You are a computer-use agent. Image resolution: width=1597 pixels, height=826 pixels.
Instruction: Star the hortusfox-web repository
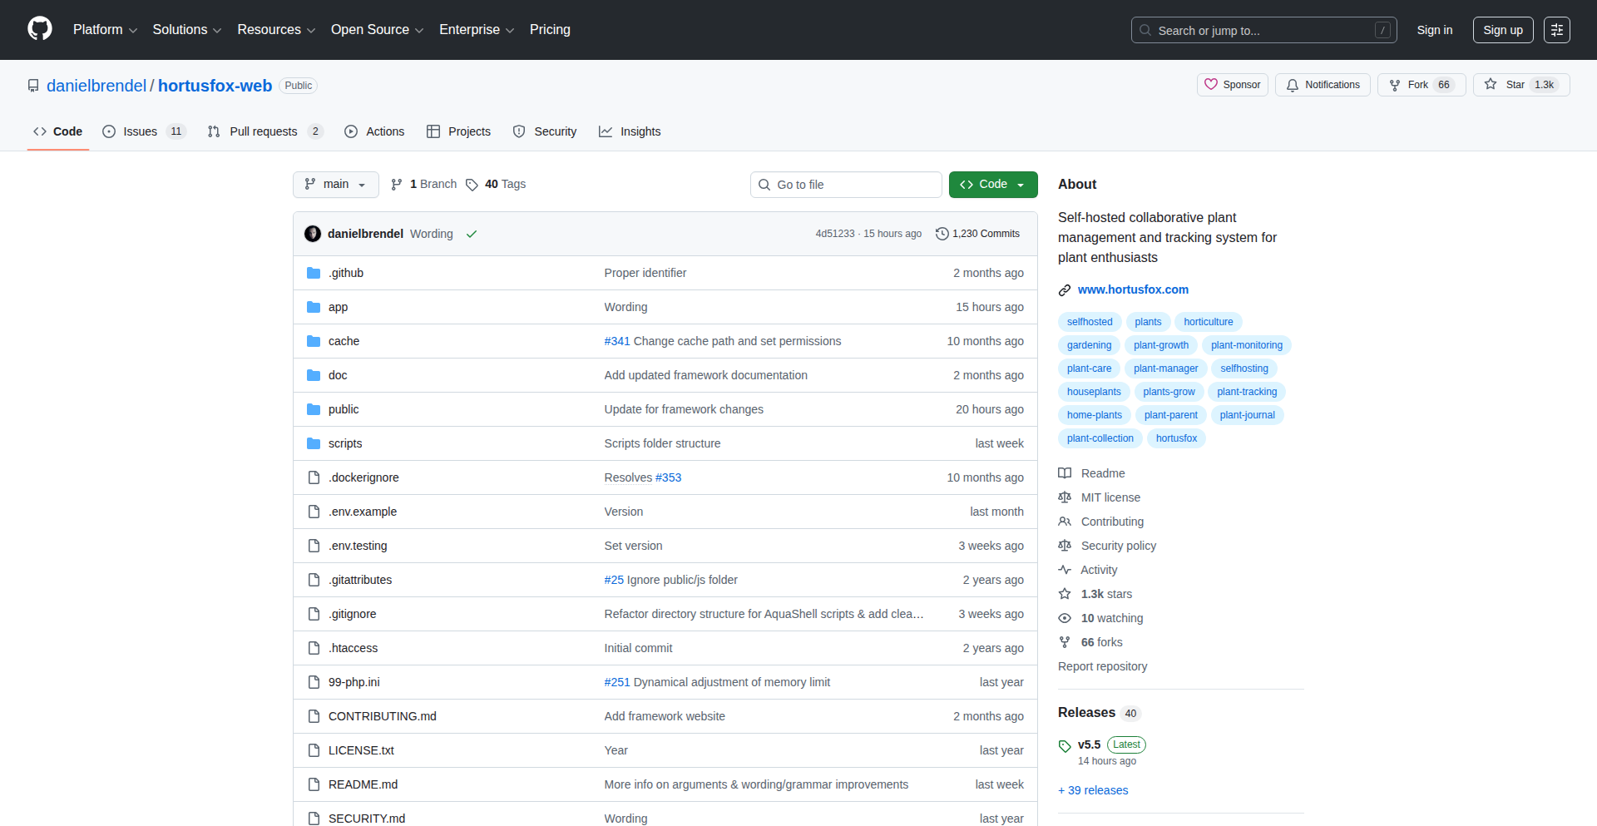pyautogui.click(x=1520, y=85)
